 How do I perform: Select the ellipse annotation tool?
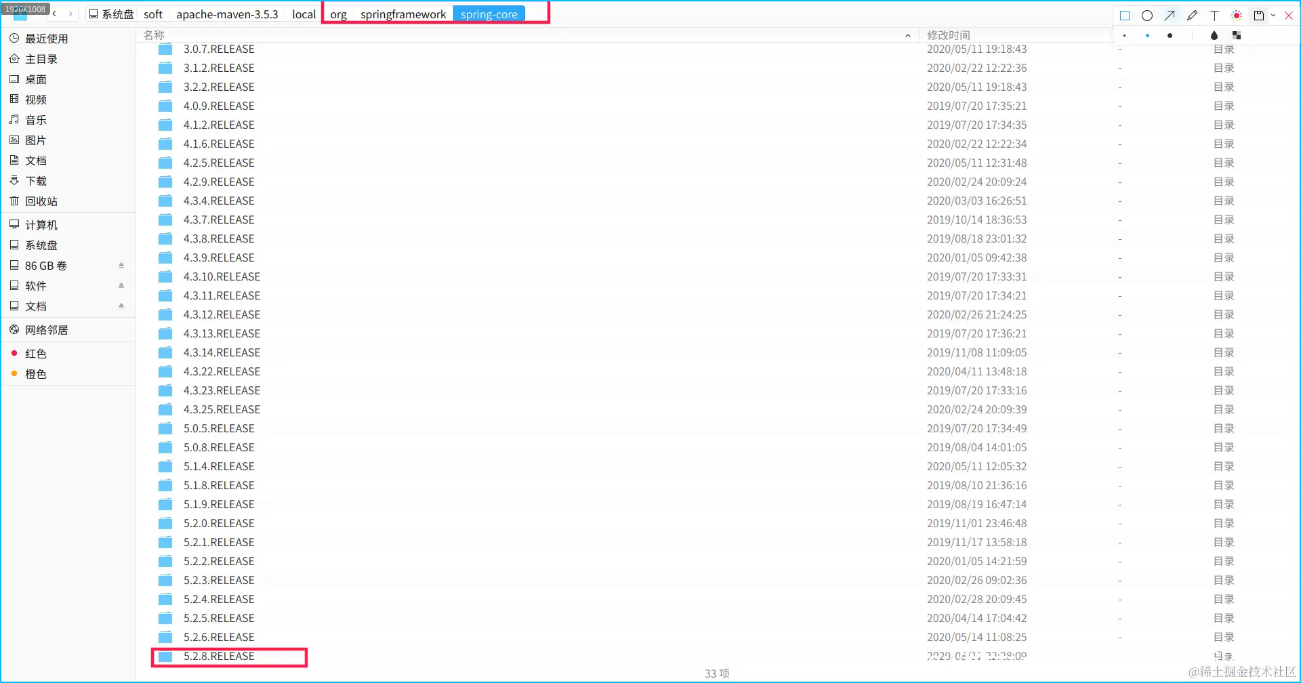(1147, 15)
